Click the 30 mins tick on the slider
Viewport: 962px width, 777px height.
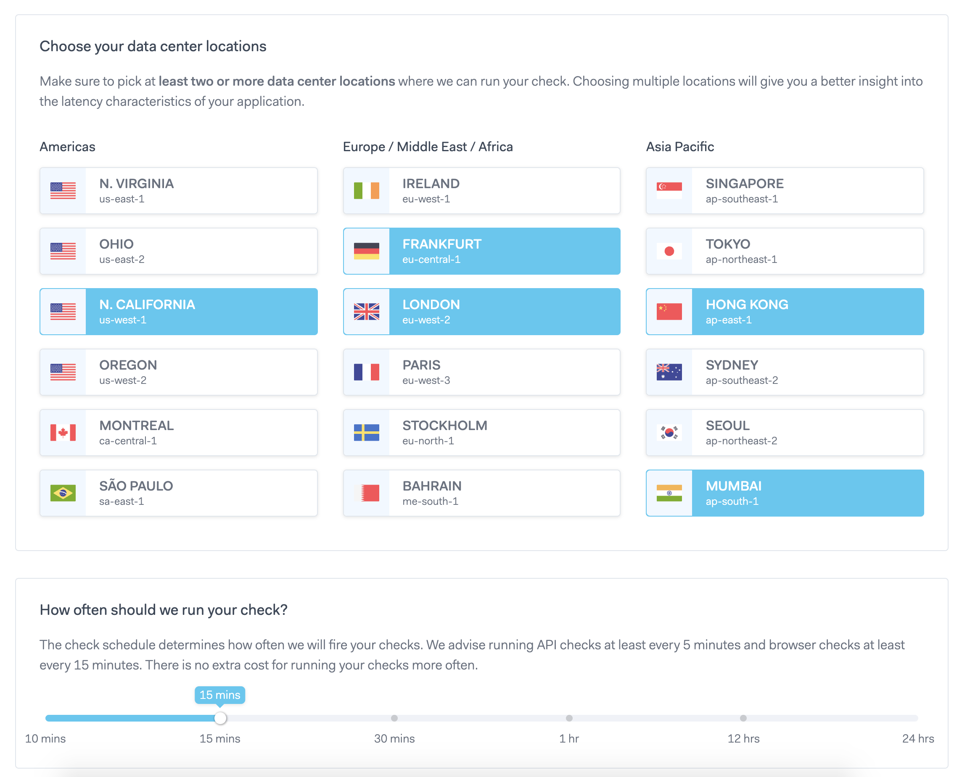coord(394,718)
